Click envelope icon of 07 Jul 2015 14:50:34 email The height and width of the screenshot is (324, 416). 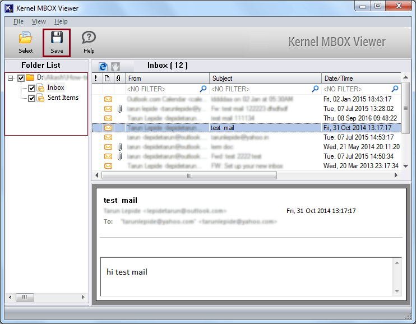(108, 156)
